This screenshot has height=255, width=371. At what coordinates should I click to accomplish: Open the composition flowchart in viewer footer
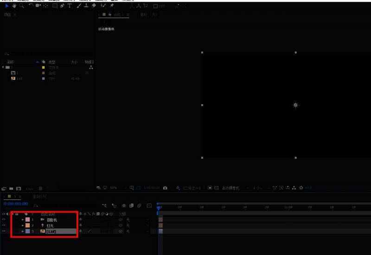294,188
